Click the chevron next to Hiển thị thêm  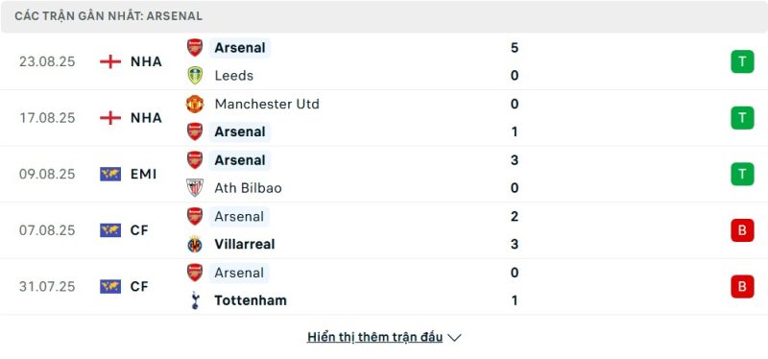(454, 338)
